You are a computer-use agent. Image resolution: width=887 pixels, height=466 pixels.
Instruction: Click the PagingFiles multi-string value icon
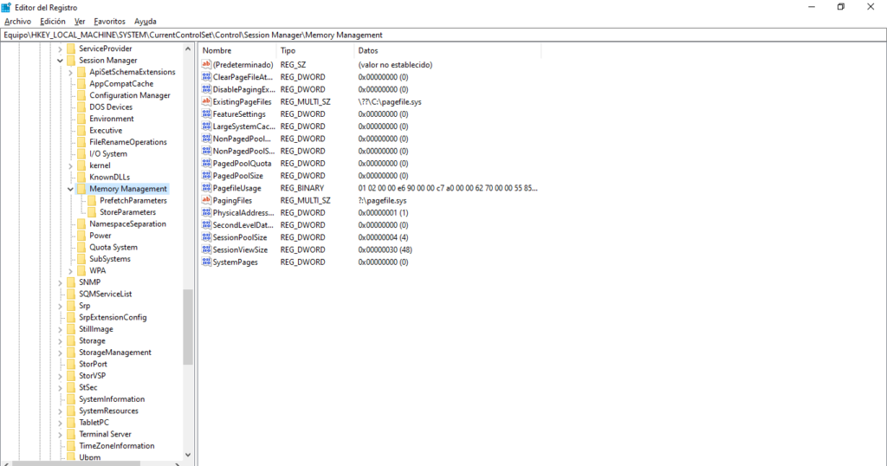pyautogui.click(x=206, y=200)
